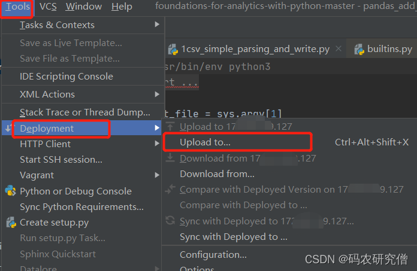Close 1csv_simple_parsing_and_write.py tab
Viewport: 417px width, 271px height.
(x=339, y=48)
